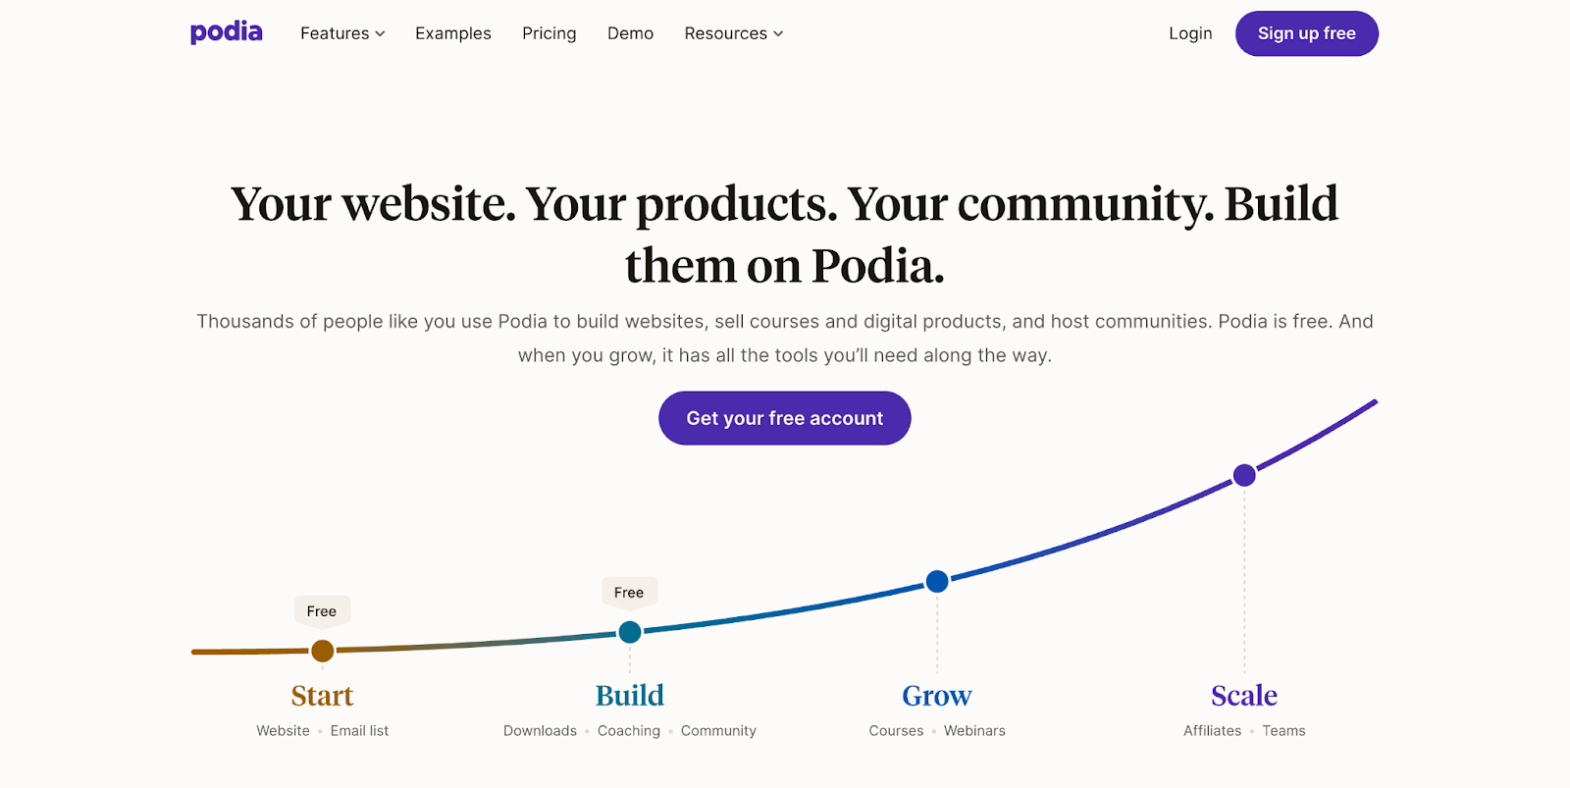This screenshot has height=788, width=1570.
Task: Click the Grow stage heading
Action: click(937, 696)
